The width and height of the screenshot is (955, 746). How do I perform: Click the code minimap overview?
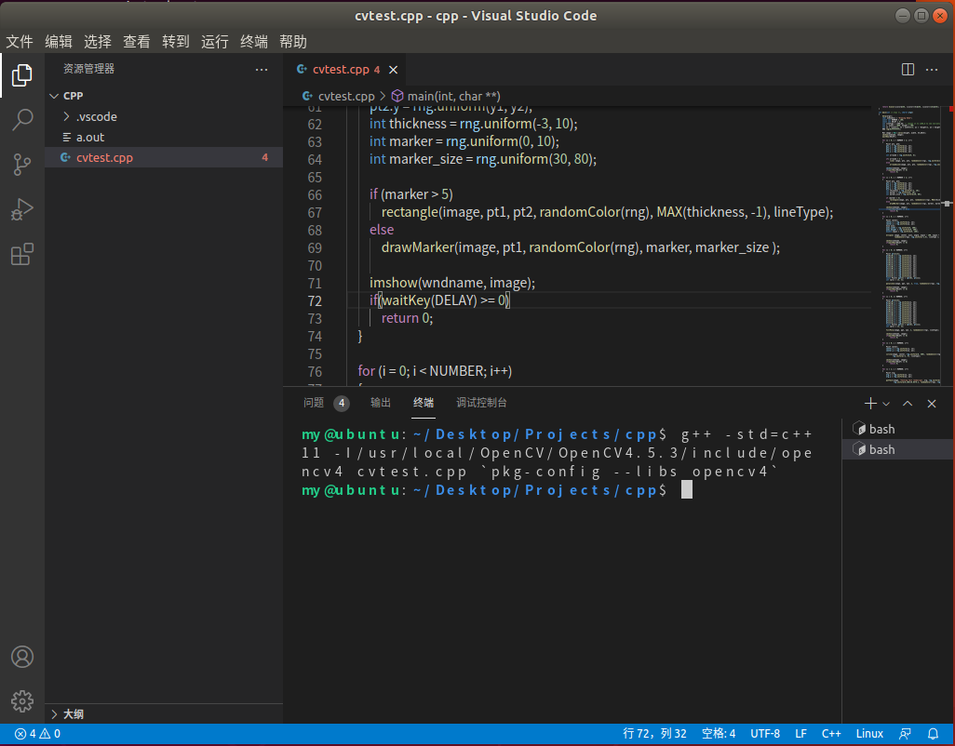tap(909, 246)
